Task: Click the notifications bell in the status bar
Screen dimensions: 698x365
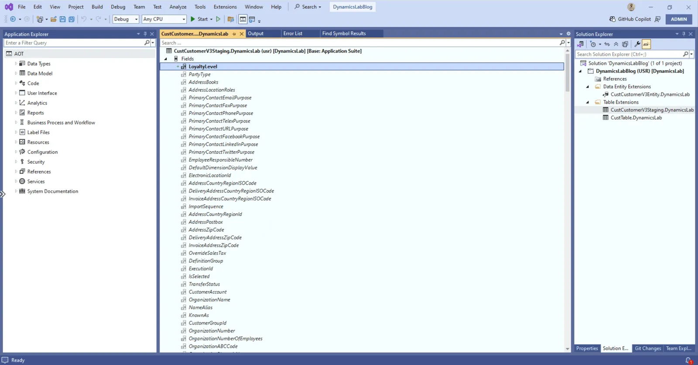Action: (x=688, y=360)
